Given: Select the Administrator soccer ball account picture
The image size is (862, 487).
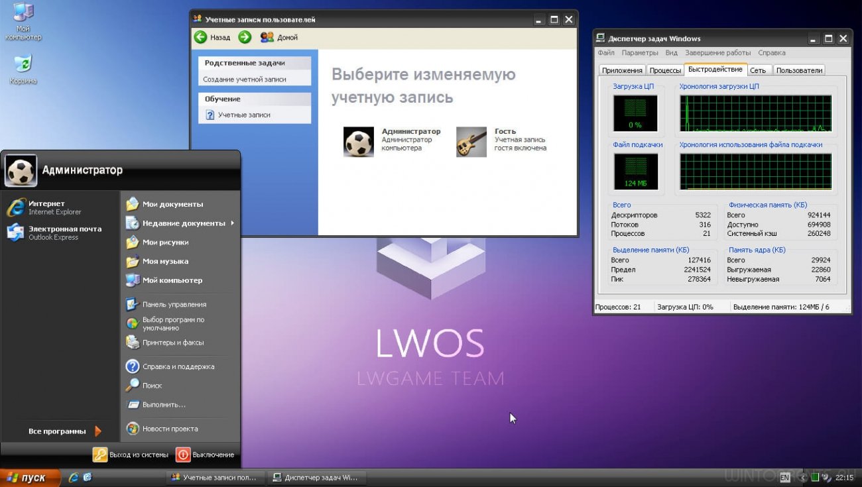Looking at the screenshot, I should [359, 142].
